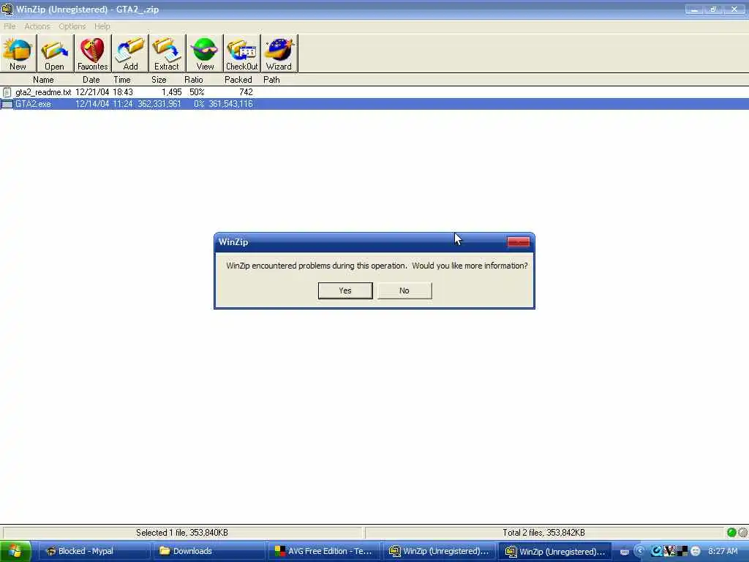Click the Add files toolbar icon

(130, 53)
